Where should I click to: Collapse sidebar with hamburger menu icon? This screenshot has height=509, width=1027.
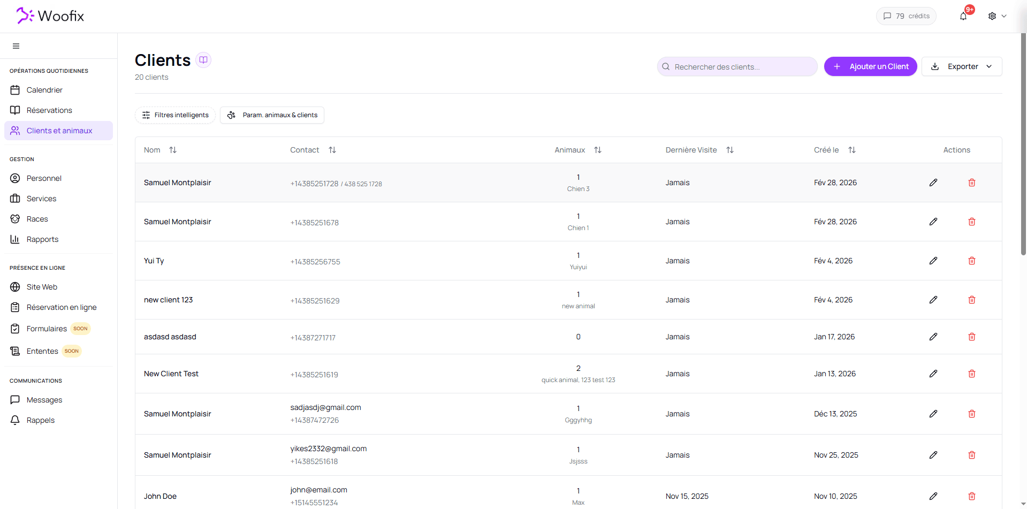[16, 46]
